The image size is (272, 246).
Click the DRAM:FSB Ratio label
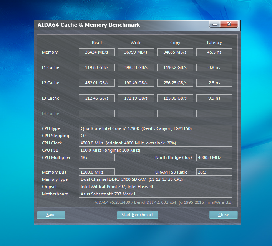click(x=171, y=172)
